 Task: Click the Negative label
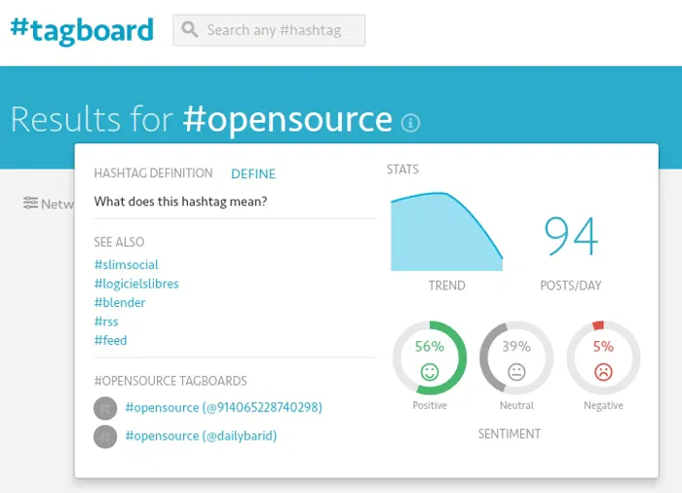point(603,405)
